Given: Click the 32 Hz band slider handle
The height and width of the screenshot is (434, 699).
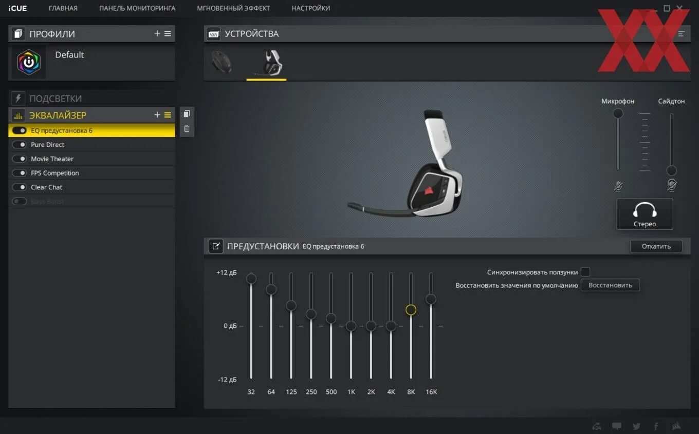Looking at the screenshot, I should (251, 279).
